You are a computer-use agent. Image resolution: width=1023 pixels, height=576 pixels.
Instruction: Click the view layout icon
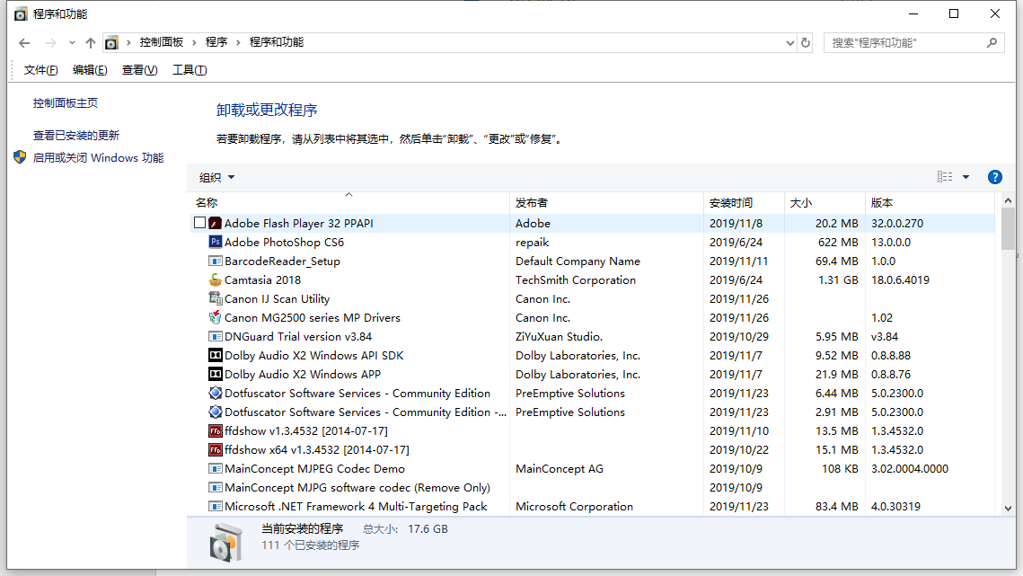click(x=945, y=177)
